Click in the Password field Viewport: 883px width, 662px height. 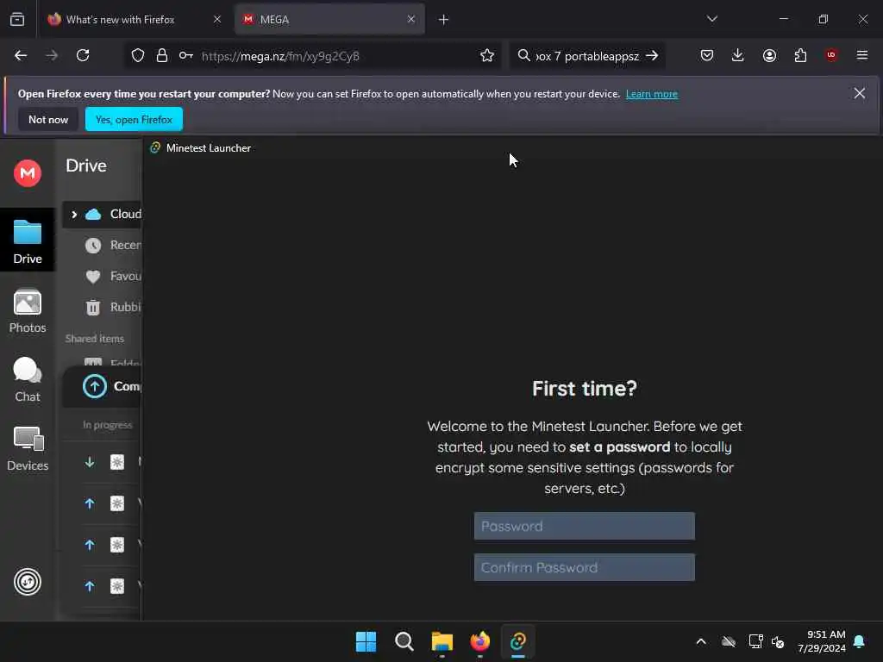click(584, 526)
